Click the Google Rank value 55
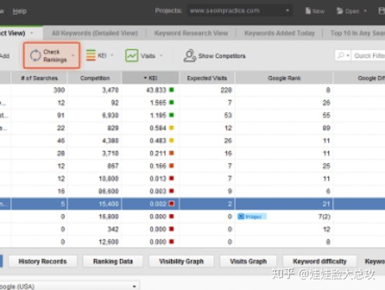This screenshot has height=290, width=385. click(326, 115)
